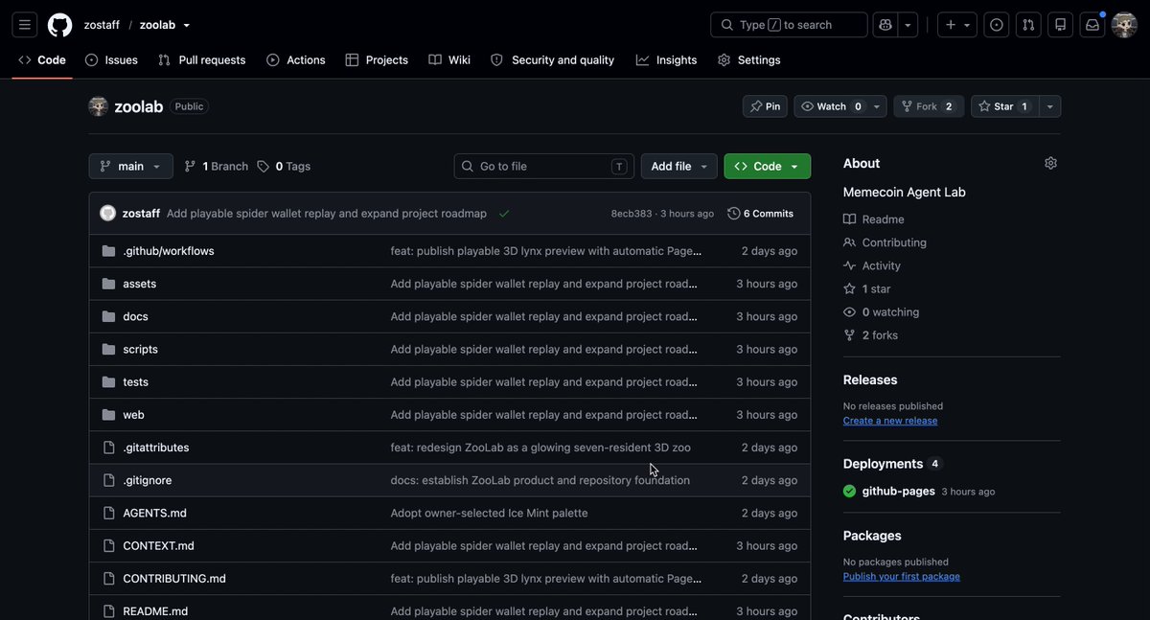Pin the zoolab repository

765,106
